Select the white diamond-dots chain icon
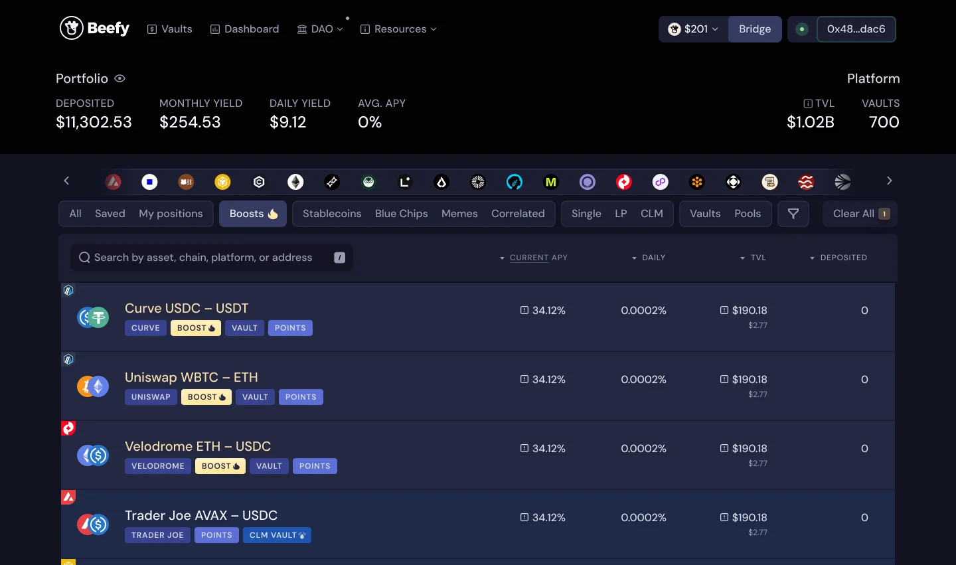 734,181
